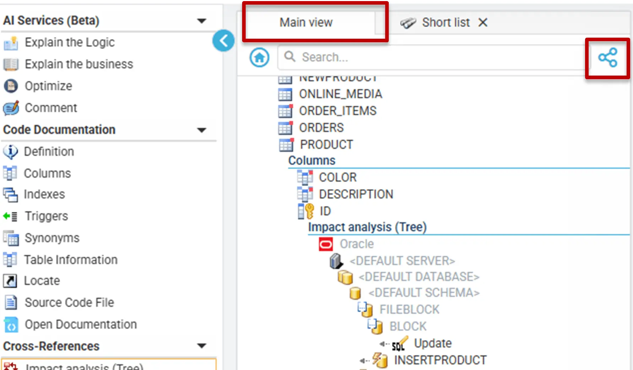Select the COLOR column row
This screenshot has height=370, width=633.
tap(338, 177)
